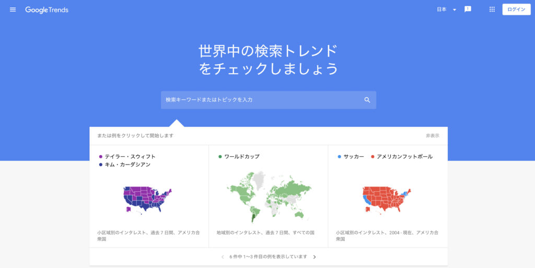The width and height of the screenshot is (535, 268).
Task: Select サッカー example term
Action: click(354, 157)
